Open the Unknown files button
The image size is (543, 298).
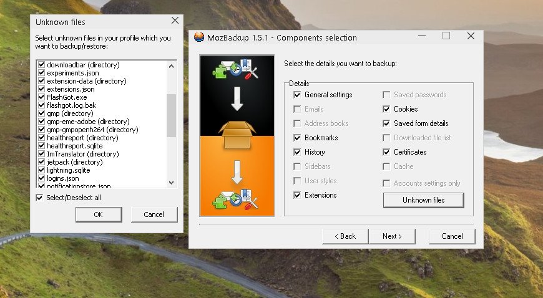(x=424, y=200)
